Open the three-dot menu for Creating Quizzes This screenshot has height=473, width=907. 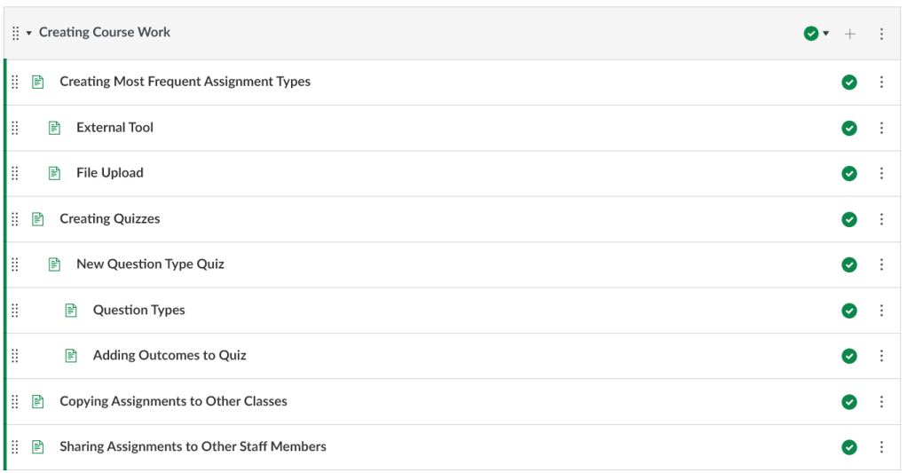881,219
